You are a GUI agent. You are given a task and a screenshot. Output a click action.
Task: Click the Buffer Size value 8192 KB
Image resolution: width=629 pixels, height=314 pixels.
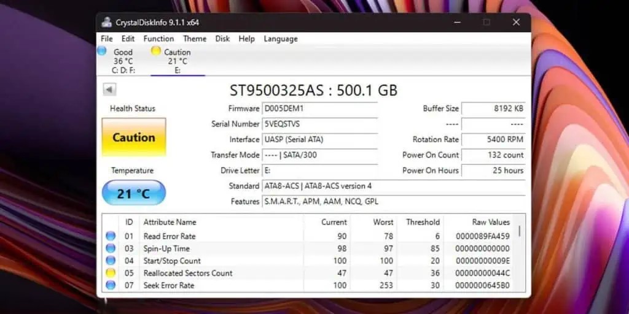[493, 109]
